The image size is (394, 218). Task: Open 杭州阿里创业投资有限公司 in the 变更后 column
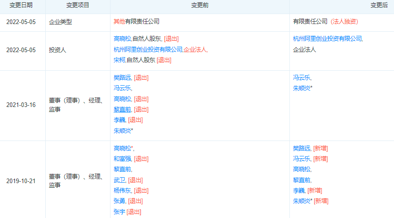(x=327, y=39)
